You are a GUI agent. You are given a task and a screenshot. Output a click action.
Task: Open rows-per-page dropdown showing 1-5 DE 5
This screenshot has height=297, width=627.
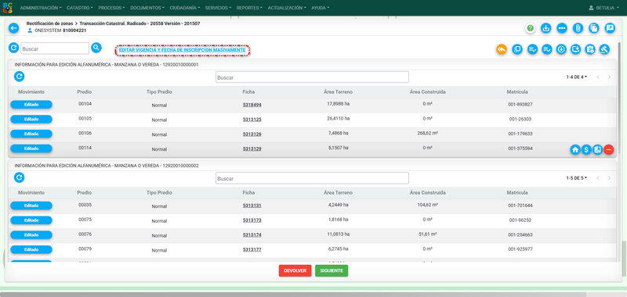click(x=577, y=178)
